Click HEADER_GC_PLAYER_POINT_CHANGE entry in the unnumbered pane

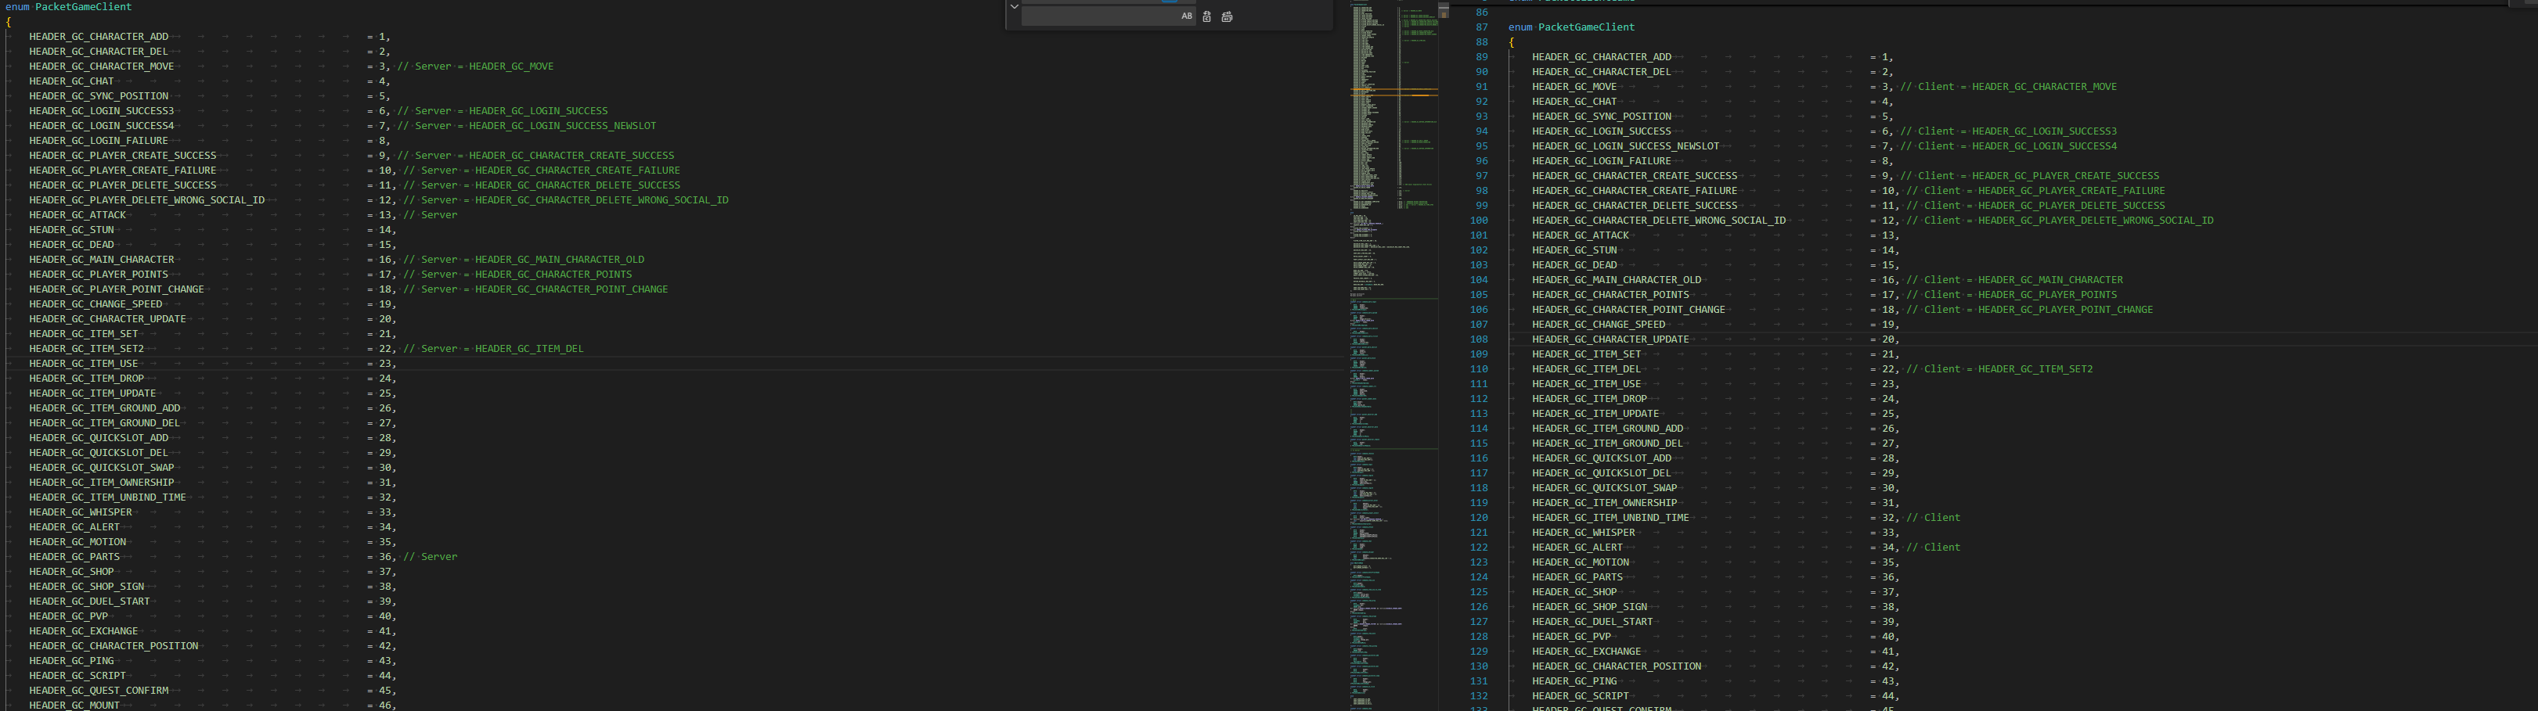click(x=117, y=289)
